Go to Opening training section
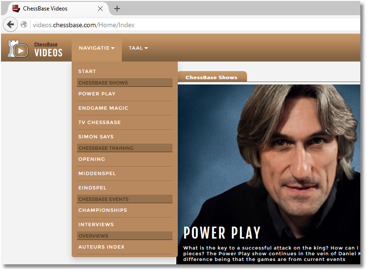The height and width of the screenshot is (271, 367). [x=92, y=159]
